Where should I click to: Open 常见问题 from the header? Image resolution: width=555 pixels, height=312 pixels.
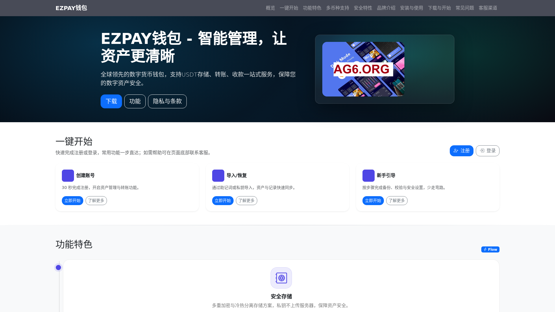(465, 8)
